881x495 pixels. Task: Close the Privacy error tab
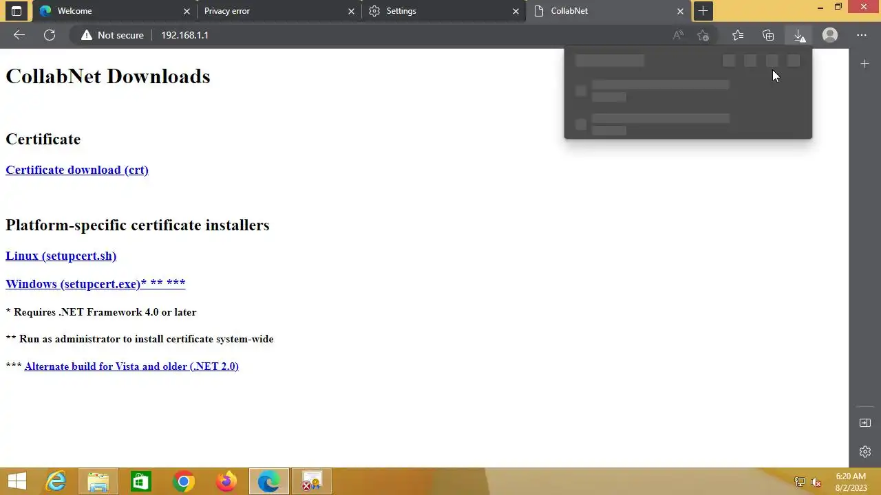click(x=352, y=11)
